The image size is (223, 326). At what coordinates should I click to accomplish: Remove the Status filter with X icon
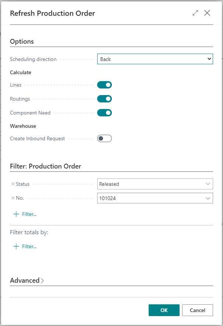[x=13, y=184]
